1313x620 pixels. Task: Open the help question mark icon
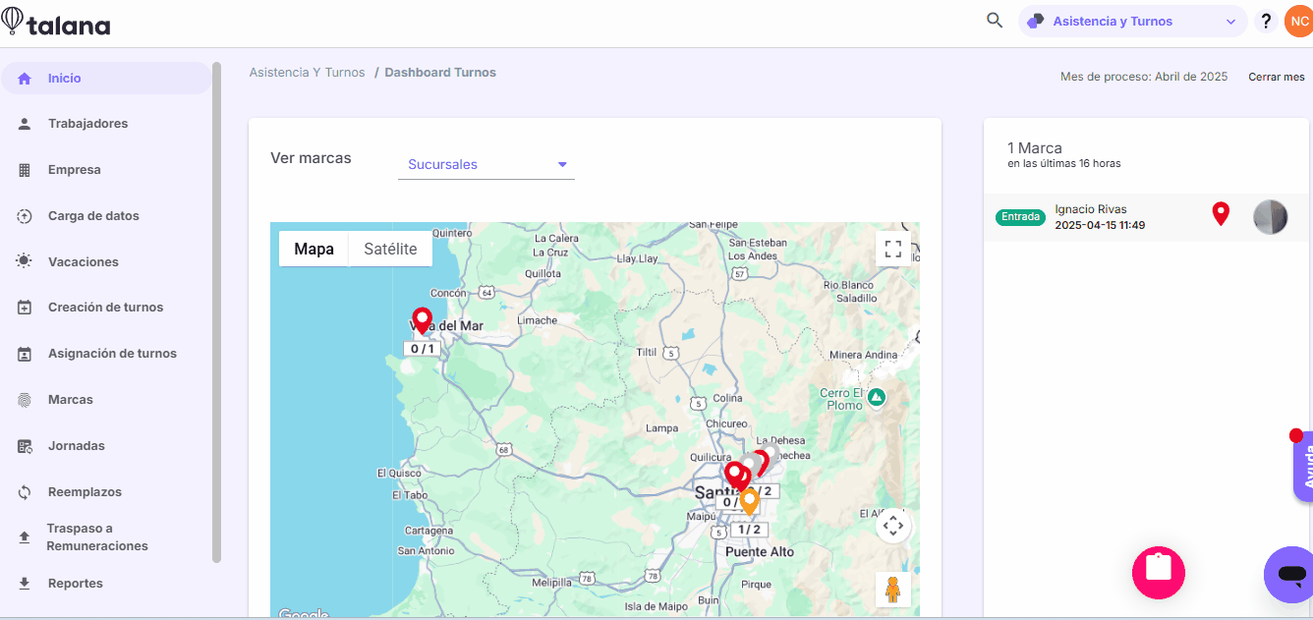point(1266,21)
